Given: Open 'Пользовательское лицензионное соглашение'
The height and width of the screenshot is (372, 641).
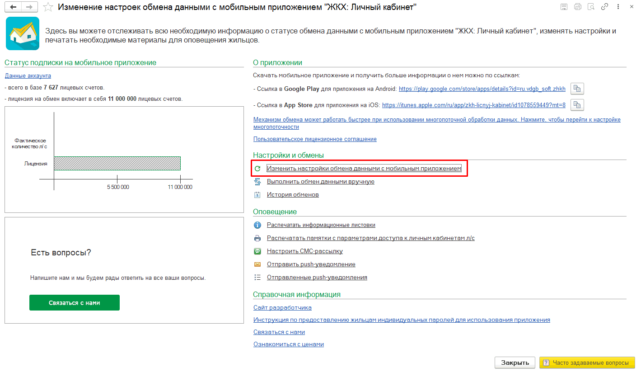Looking at the screenshot, I should [x=315, y=139].
